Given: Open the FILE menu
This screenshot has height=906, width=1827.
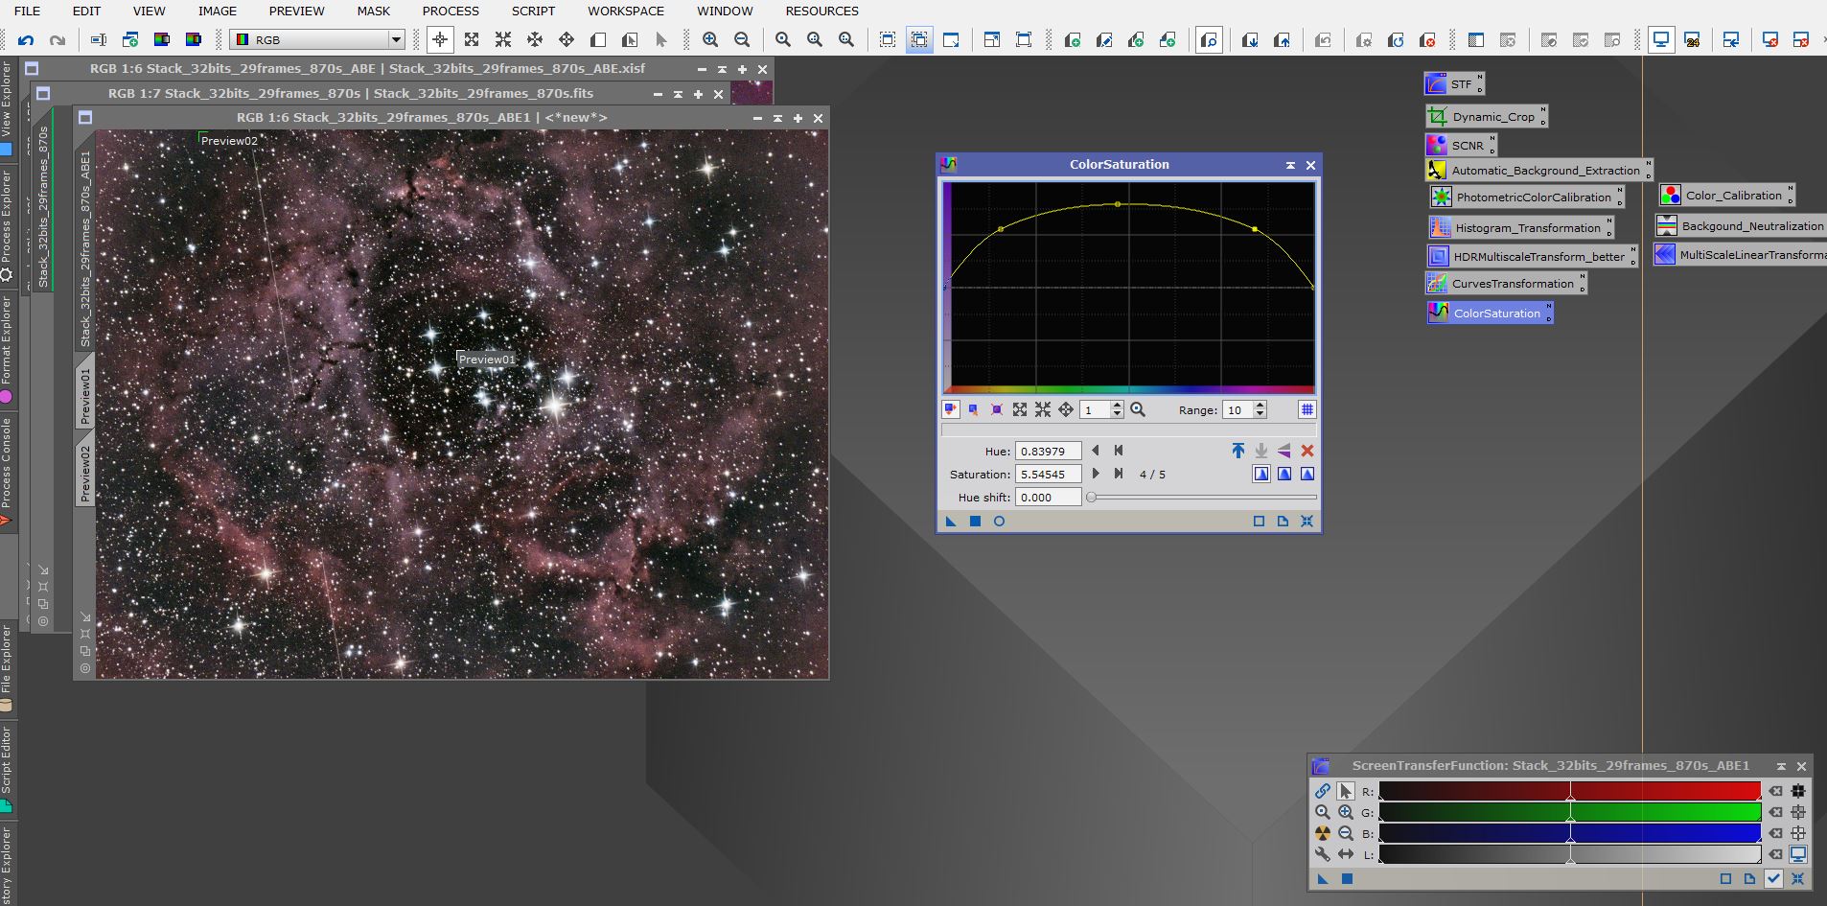Looking at the screenshot, I should 27,11.
